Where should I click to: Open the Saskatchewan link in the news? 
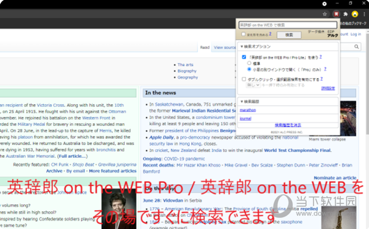[x=169, y=104]
